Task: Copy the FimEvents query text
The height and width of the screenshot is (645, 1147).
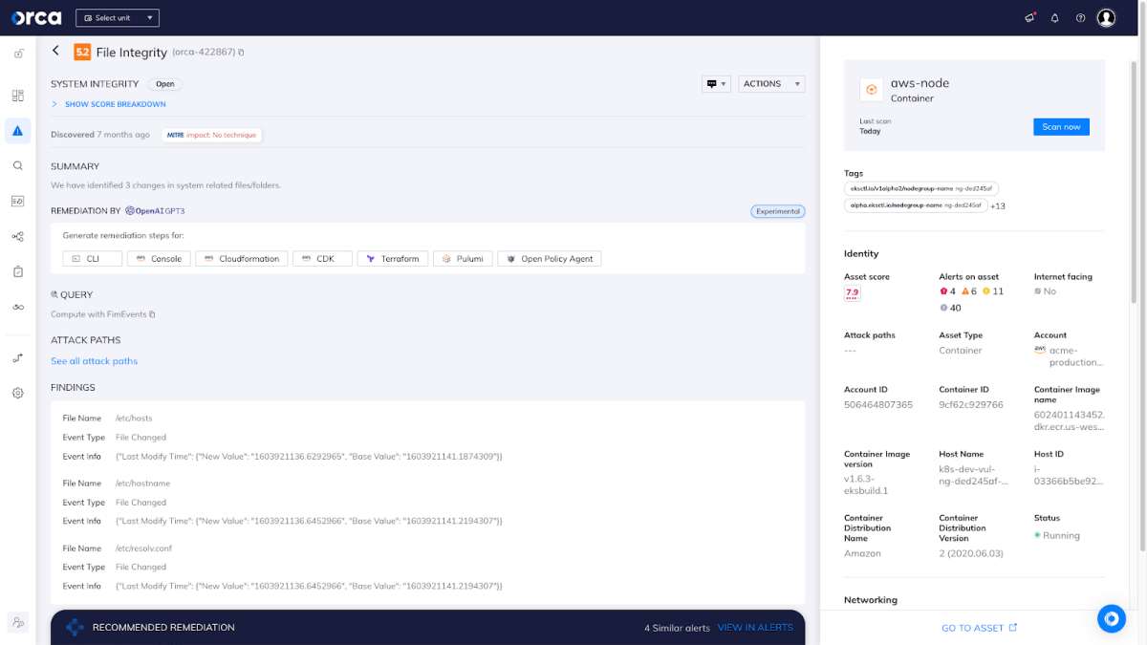Action: (x=152, y=314)
